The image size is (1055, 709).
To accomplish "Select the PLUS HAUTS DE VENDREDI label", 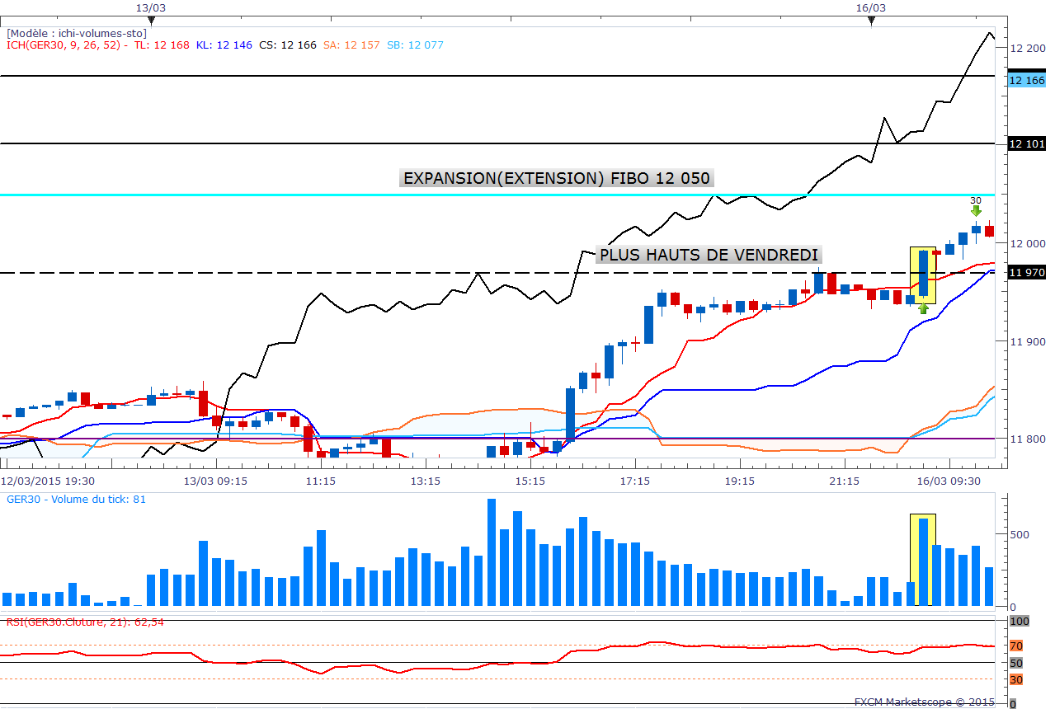I will [709, 256].
